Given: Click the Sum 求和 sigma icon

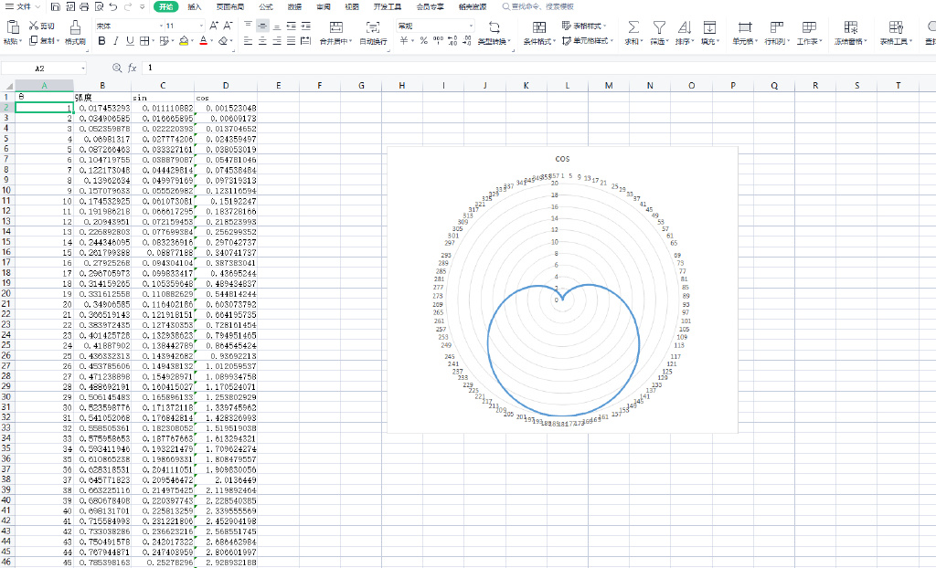Looking at the screenshot, I should click(633, 27).
